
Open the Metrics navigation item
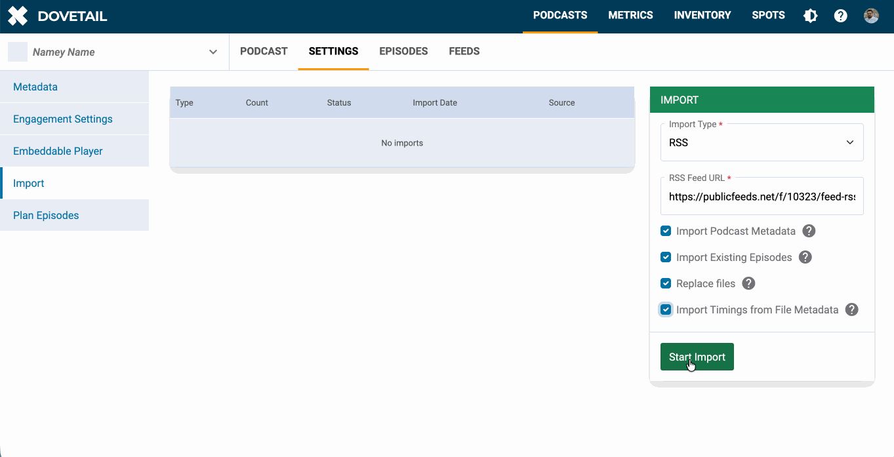[x=630, y=15]
